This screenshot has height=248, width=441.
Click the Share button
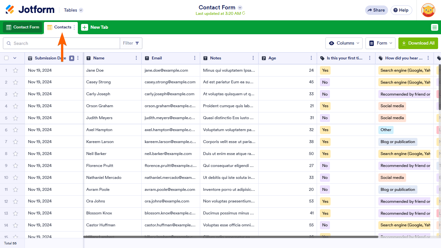tap(376, 10)
